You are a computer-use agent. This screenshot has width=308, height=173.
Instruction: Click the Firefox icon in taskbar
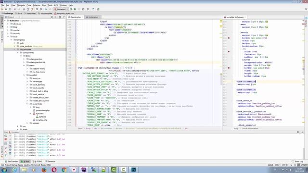coord(44,170)
